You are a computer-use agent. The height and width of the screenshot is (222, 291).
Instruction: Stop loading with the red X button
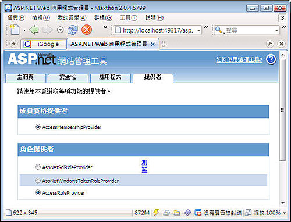(x=87, y=30)
